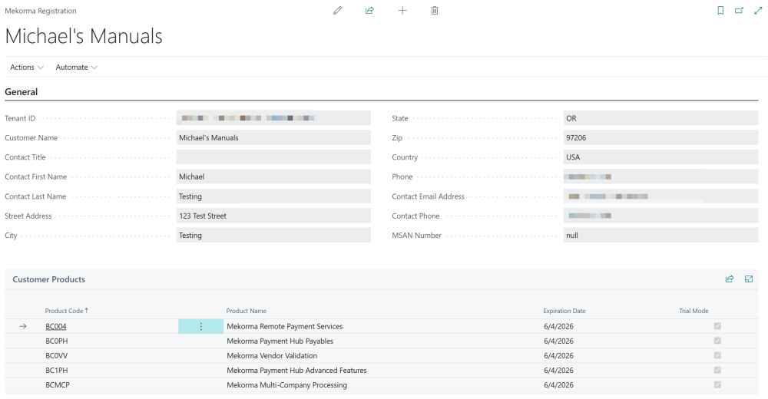This screenshot has width=768, height=399.
Task: Toggle Trial Mode for Remote Payment Services
Action: (717, 326)
